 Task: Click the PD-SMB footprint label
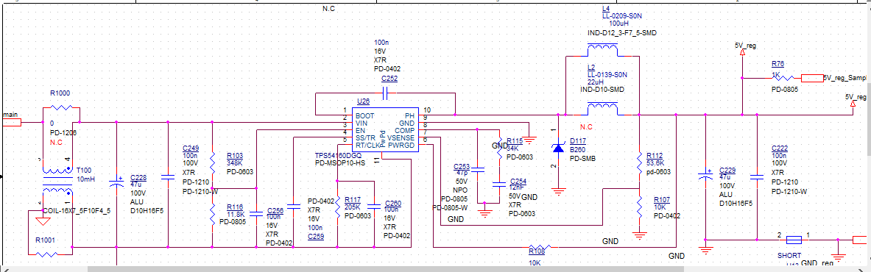pos(582,158)
